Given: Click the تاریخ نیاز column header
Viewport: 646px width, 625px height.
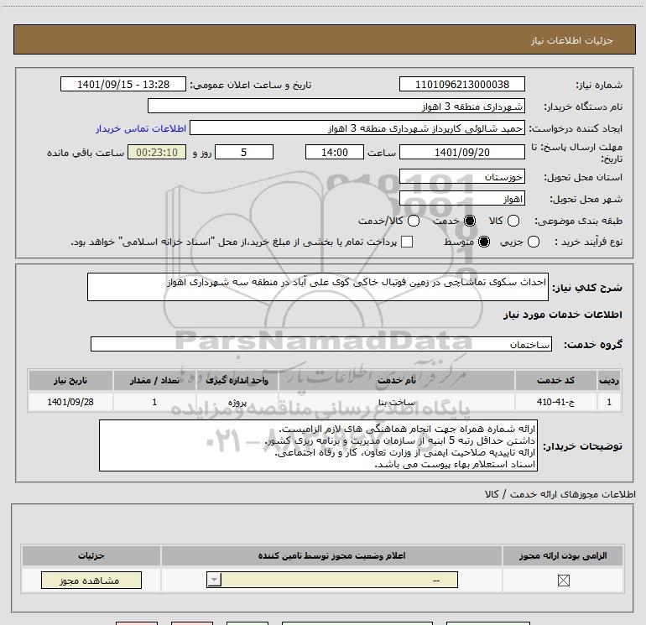Looking at the screenshot, I should [70, 380].
